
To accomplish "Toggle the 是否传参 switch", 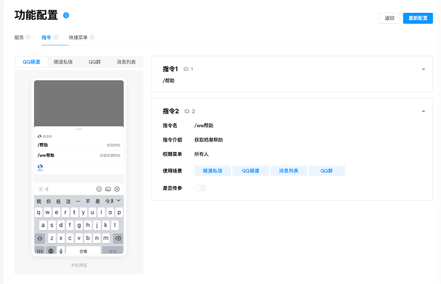I will (200, 188).
